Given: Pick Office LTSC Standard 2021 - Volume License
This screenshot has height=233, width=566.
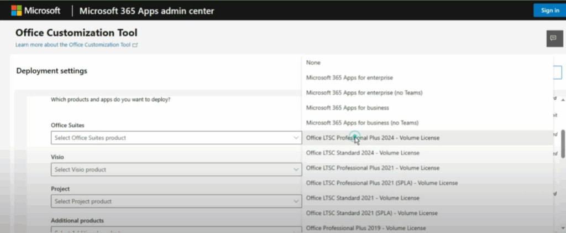Looking at the screenshot, I should point(427,198).
